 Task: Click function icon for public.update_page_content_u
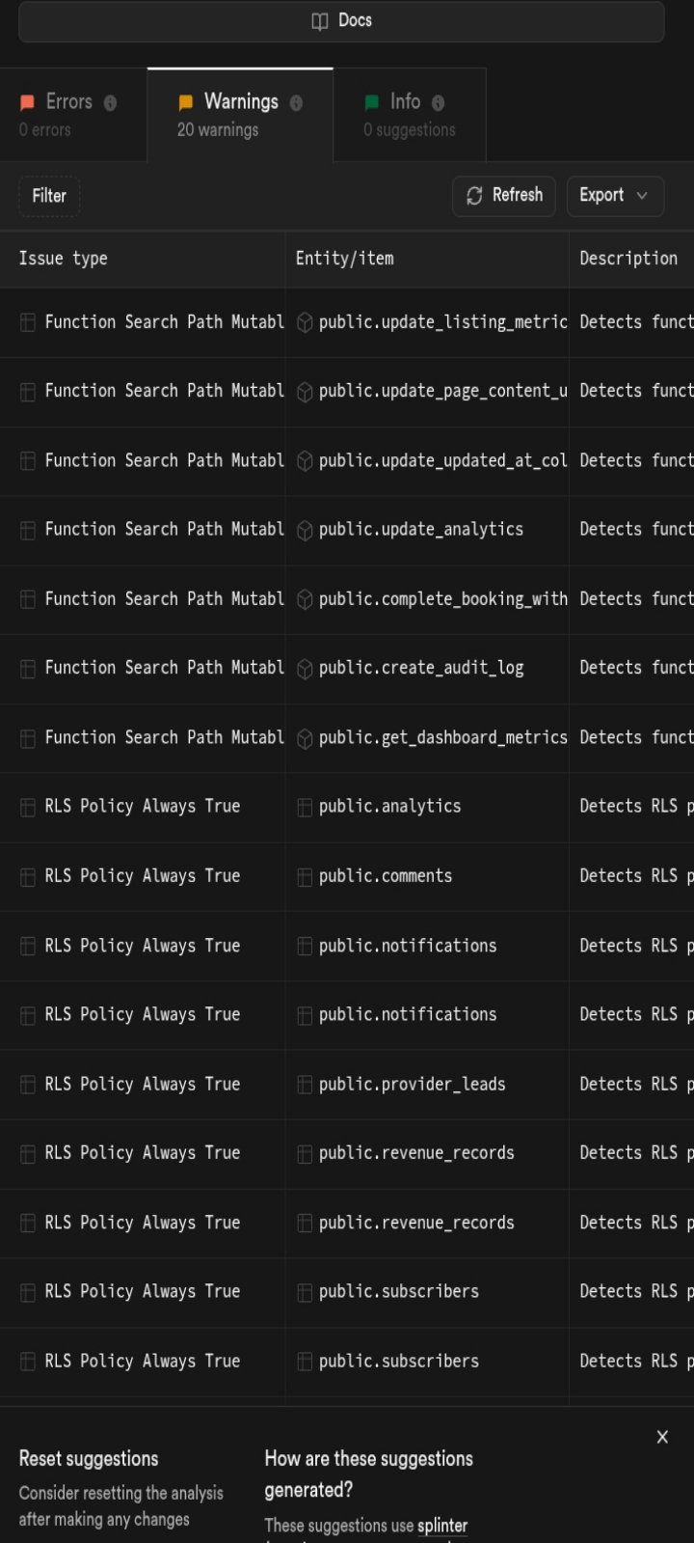(x=305, y=392)
